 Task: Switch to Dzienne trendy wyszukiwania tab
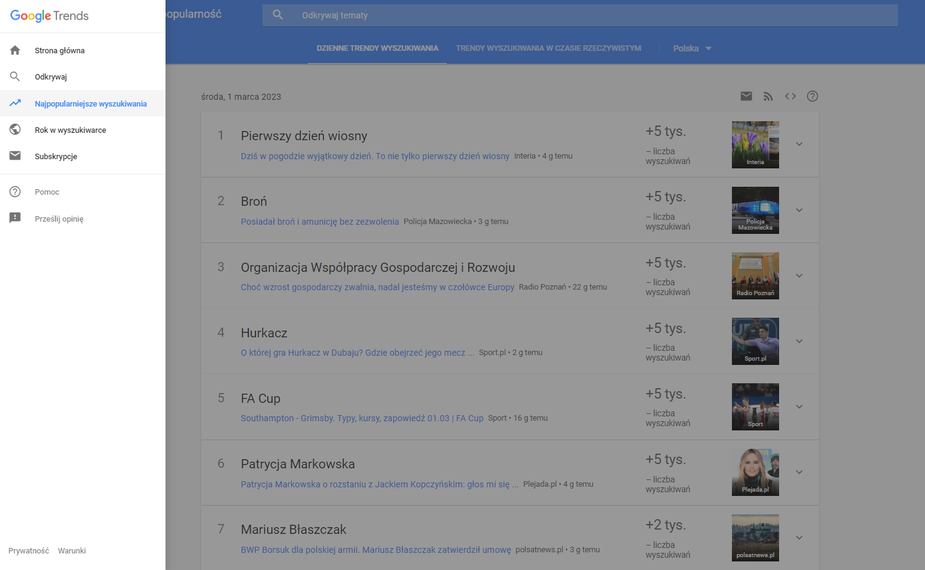click(378, 48)
